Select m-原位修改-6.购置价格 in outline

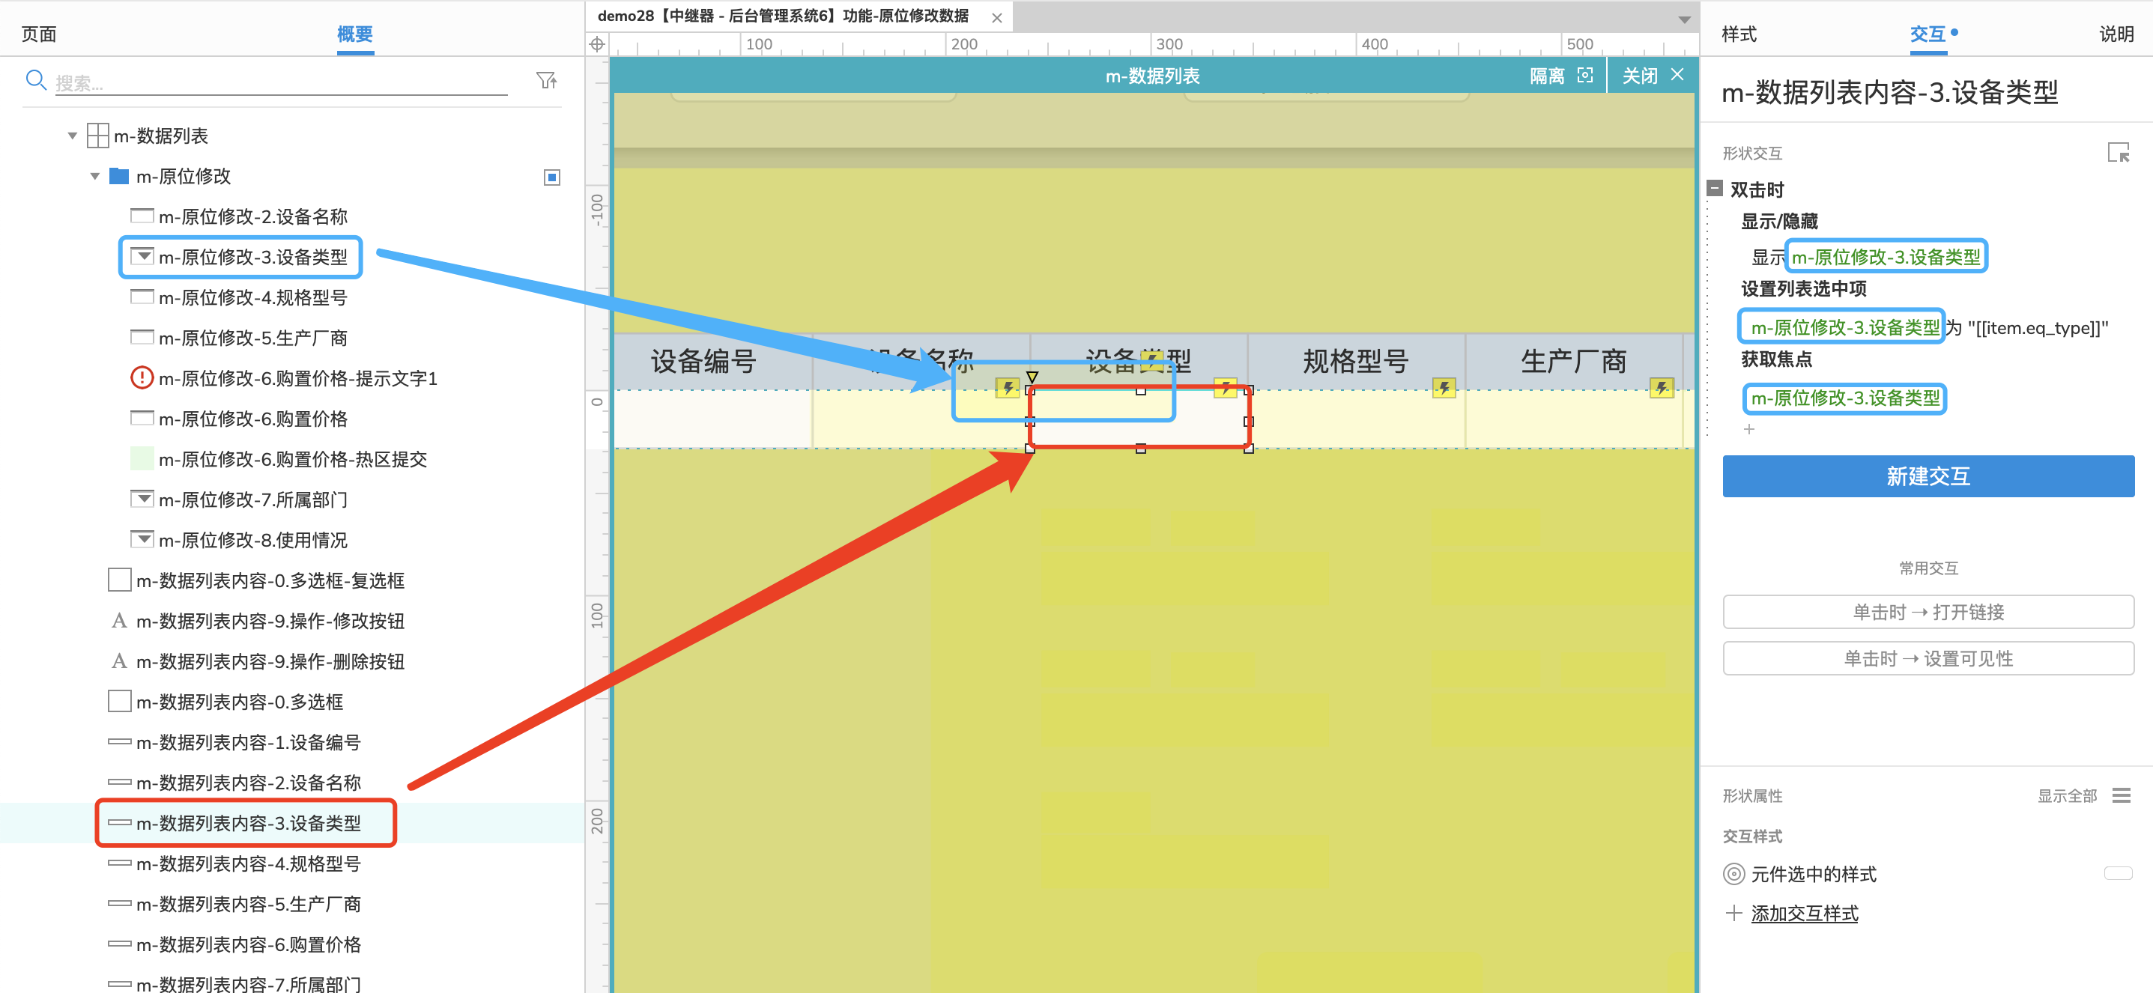[252, 419]
